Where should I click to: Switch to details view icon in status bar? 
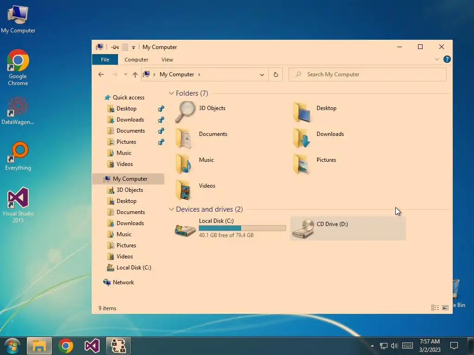pyautogui.click(x=435, y=307)
